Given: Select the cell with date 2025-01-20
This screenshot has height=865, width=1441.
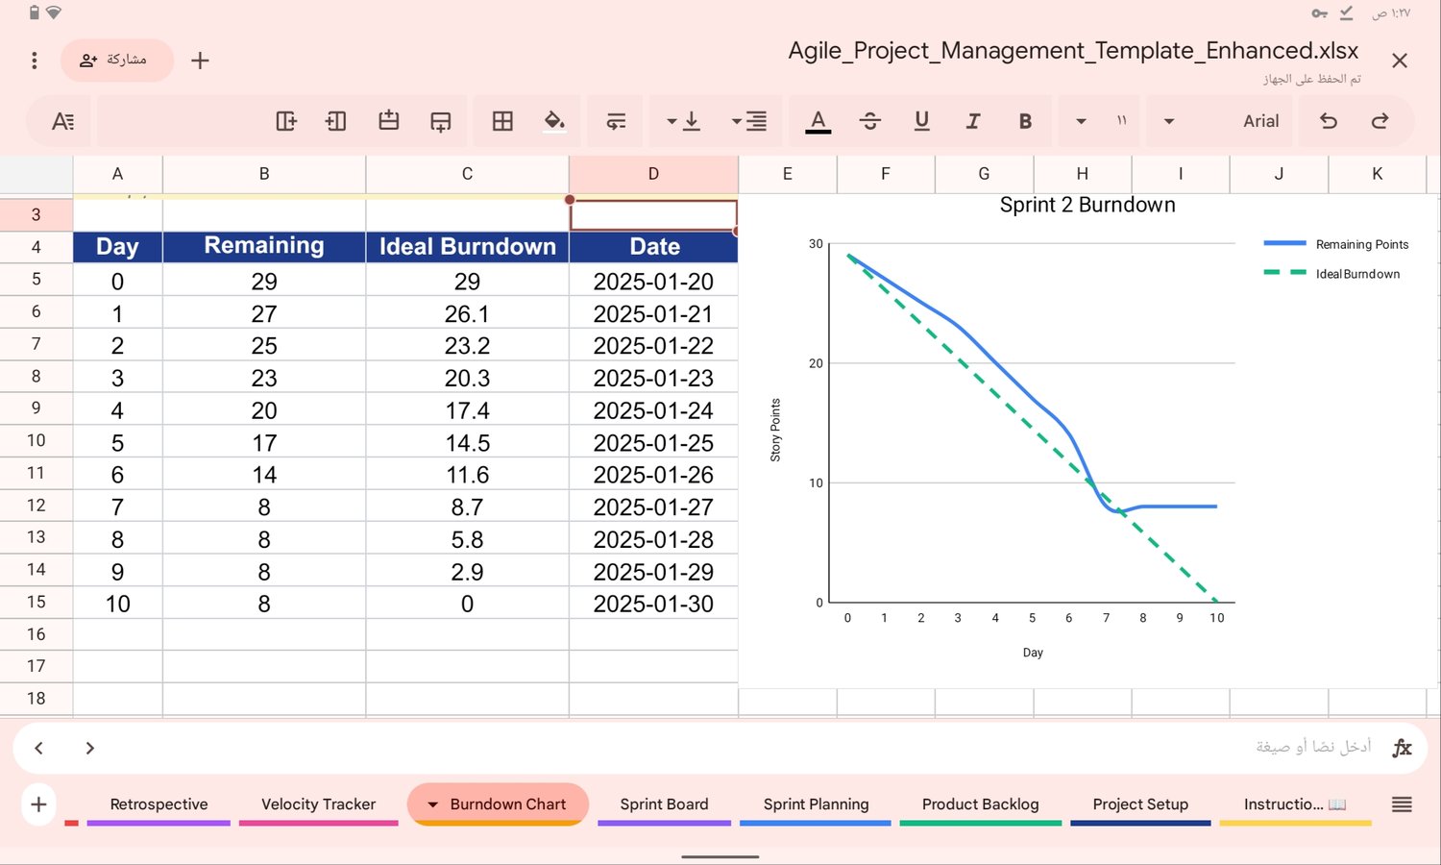Looking at the screenshot, I should tap(653, 282).
